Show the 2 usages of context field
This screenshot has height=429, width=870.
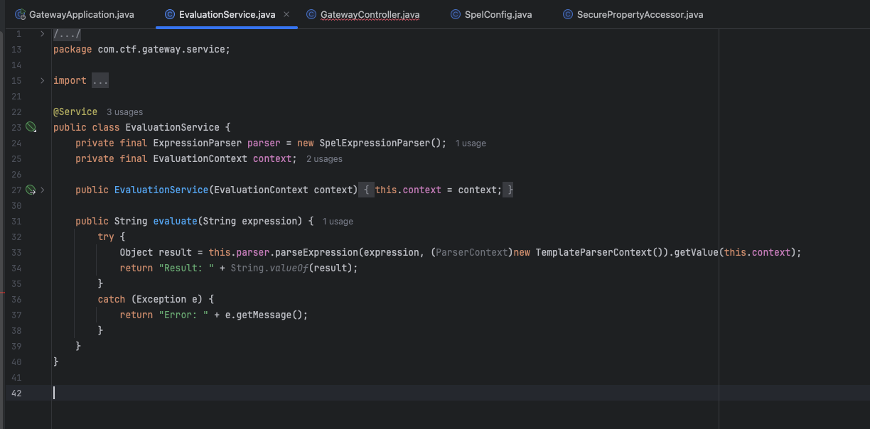click(x=324, y=159)
